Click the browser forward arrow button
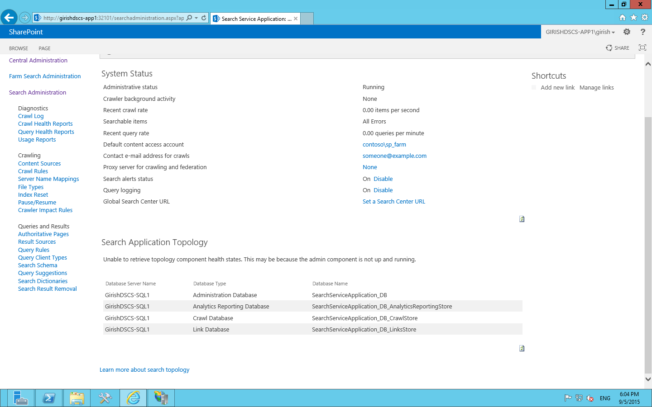652x407 pixels. coord(25,18)
